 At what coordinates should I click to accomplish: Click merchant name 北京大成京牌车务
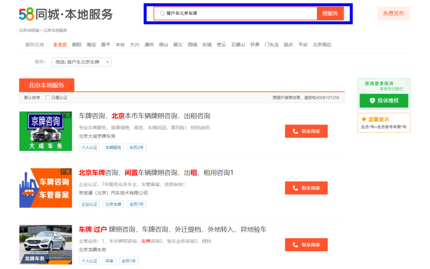coord(97,136)
